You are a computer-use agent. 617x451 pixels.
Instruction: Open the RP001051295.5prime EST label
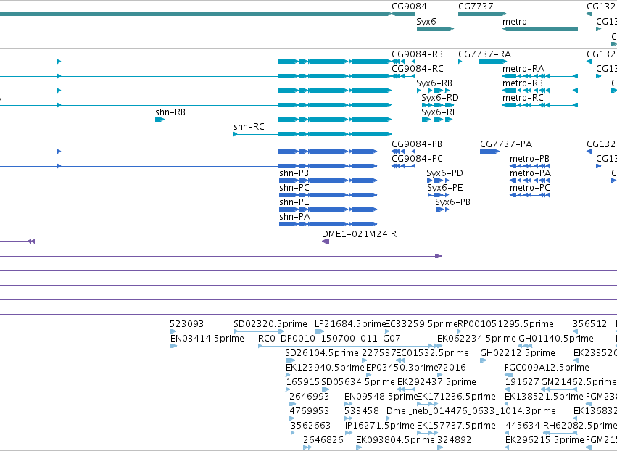point(505,324)
